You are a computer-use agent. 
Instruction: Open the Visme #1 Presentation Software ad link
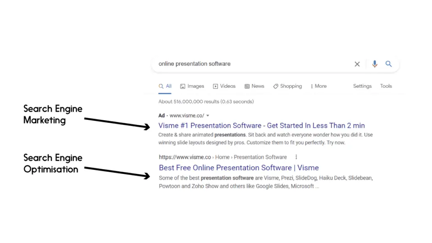click(x=262, y=125)
